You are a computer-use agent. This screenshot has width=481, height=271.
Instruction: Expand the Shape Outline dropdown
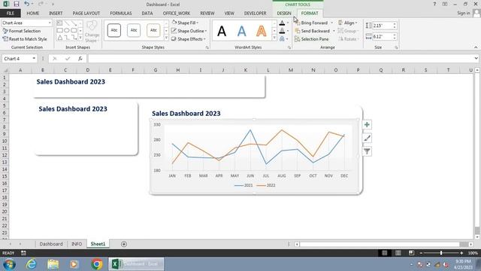coord(206,31)
